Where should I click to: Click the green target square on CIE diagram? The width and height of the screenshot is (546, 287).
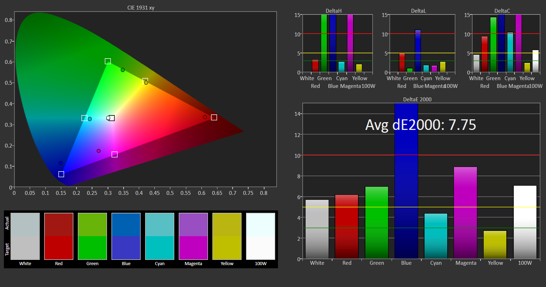click(108, 61)
